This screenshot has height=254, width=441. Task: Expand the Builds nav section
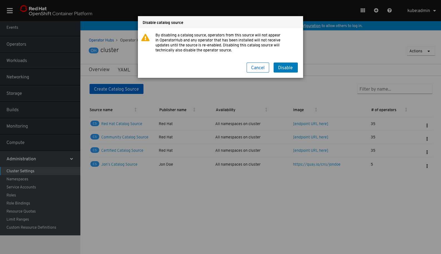click(40, 110)
